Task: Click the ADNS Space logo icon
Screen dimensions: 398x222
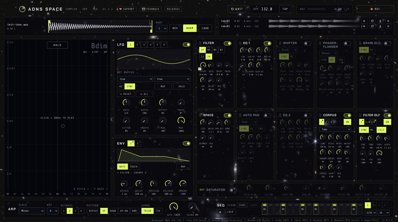Action: (22, 9)
